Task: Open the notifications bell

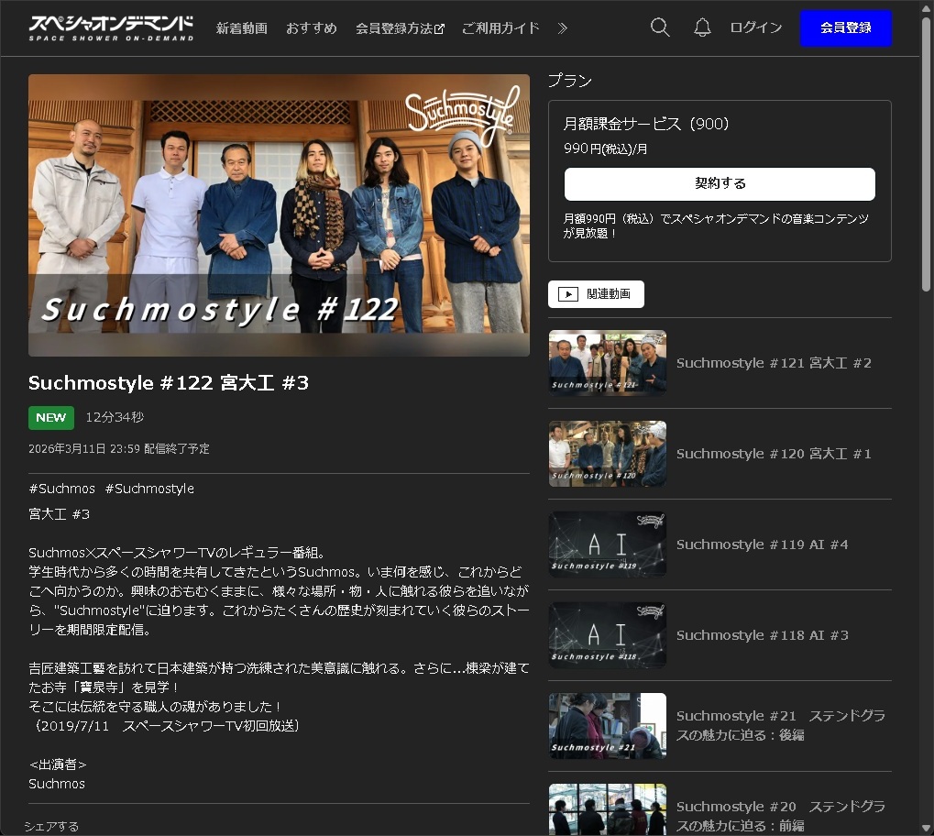Action: (702, 27)
